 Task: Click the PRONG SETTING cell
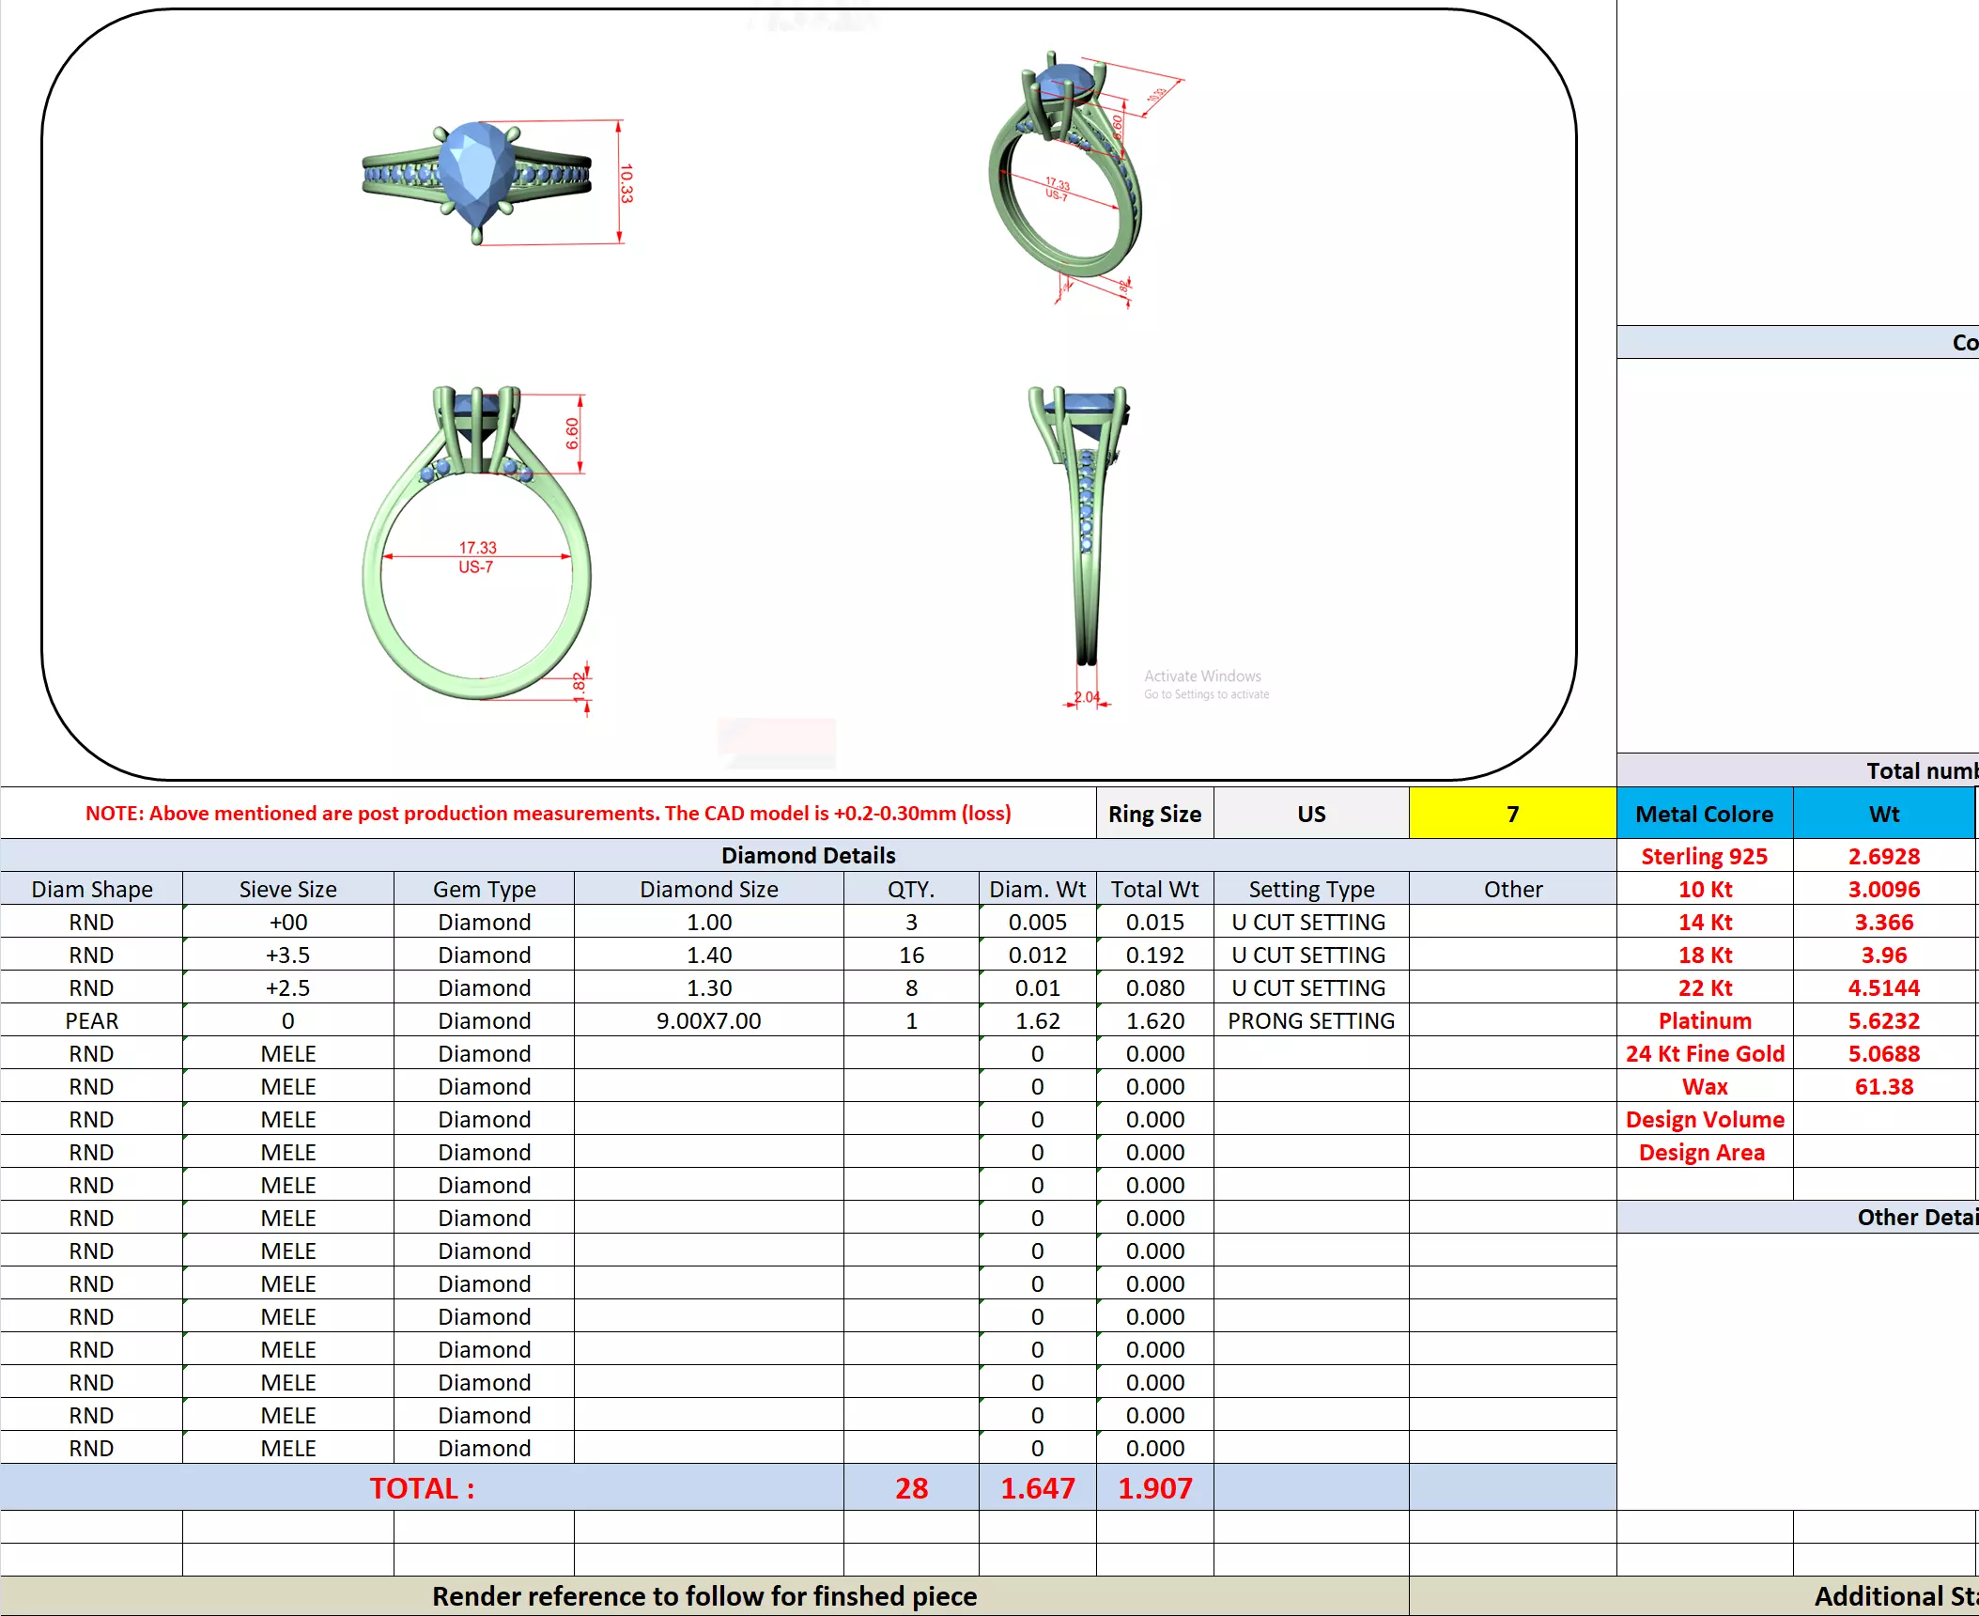pyautogui.click(x=1311, y=1020)
